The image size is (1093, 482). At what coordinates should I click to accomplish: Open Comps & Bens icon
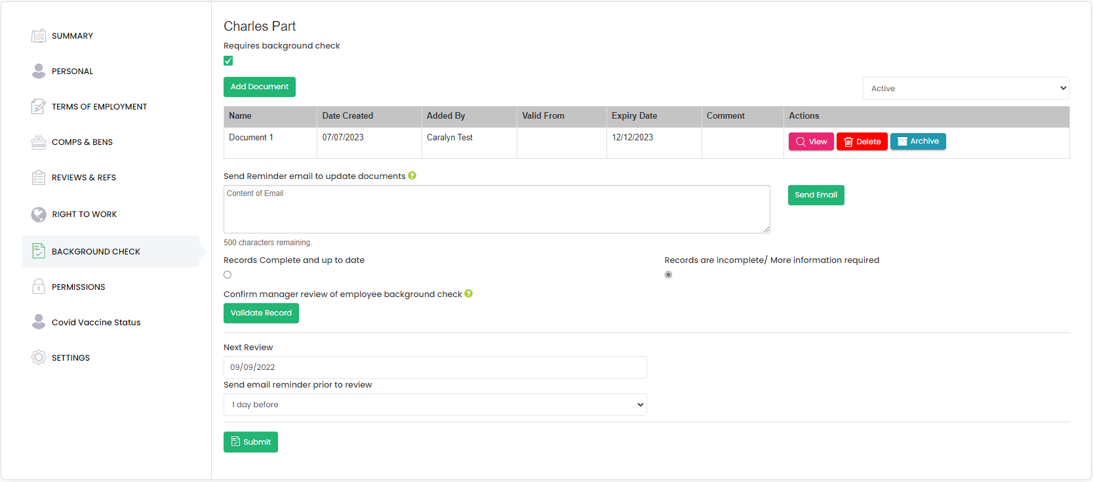(39, 142)
